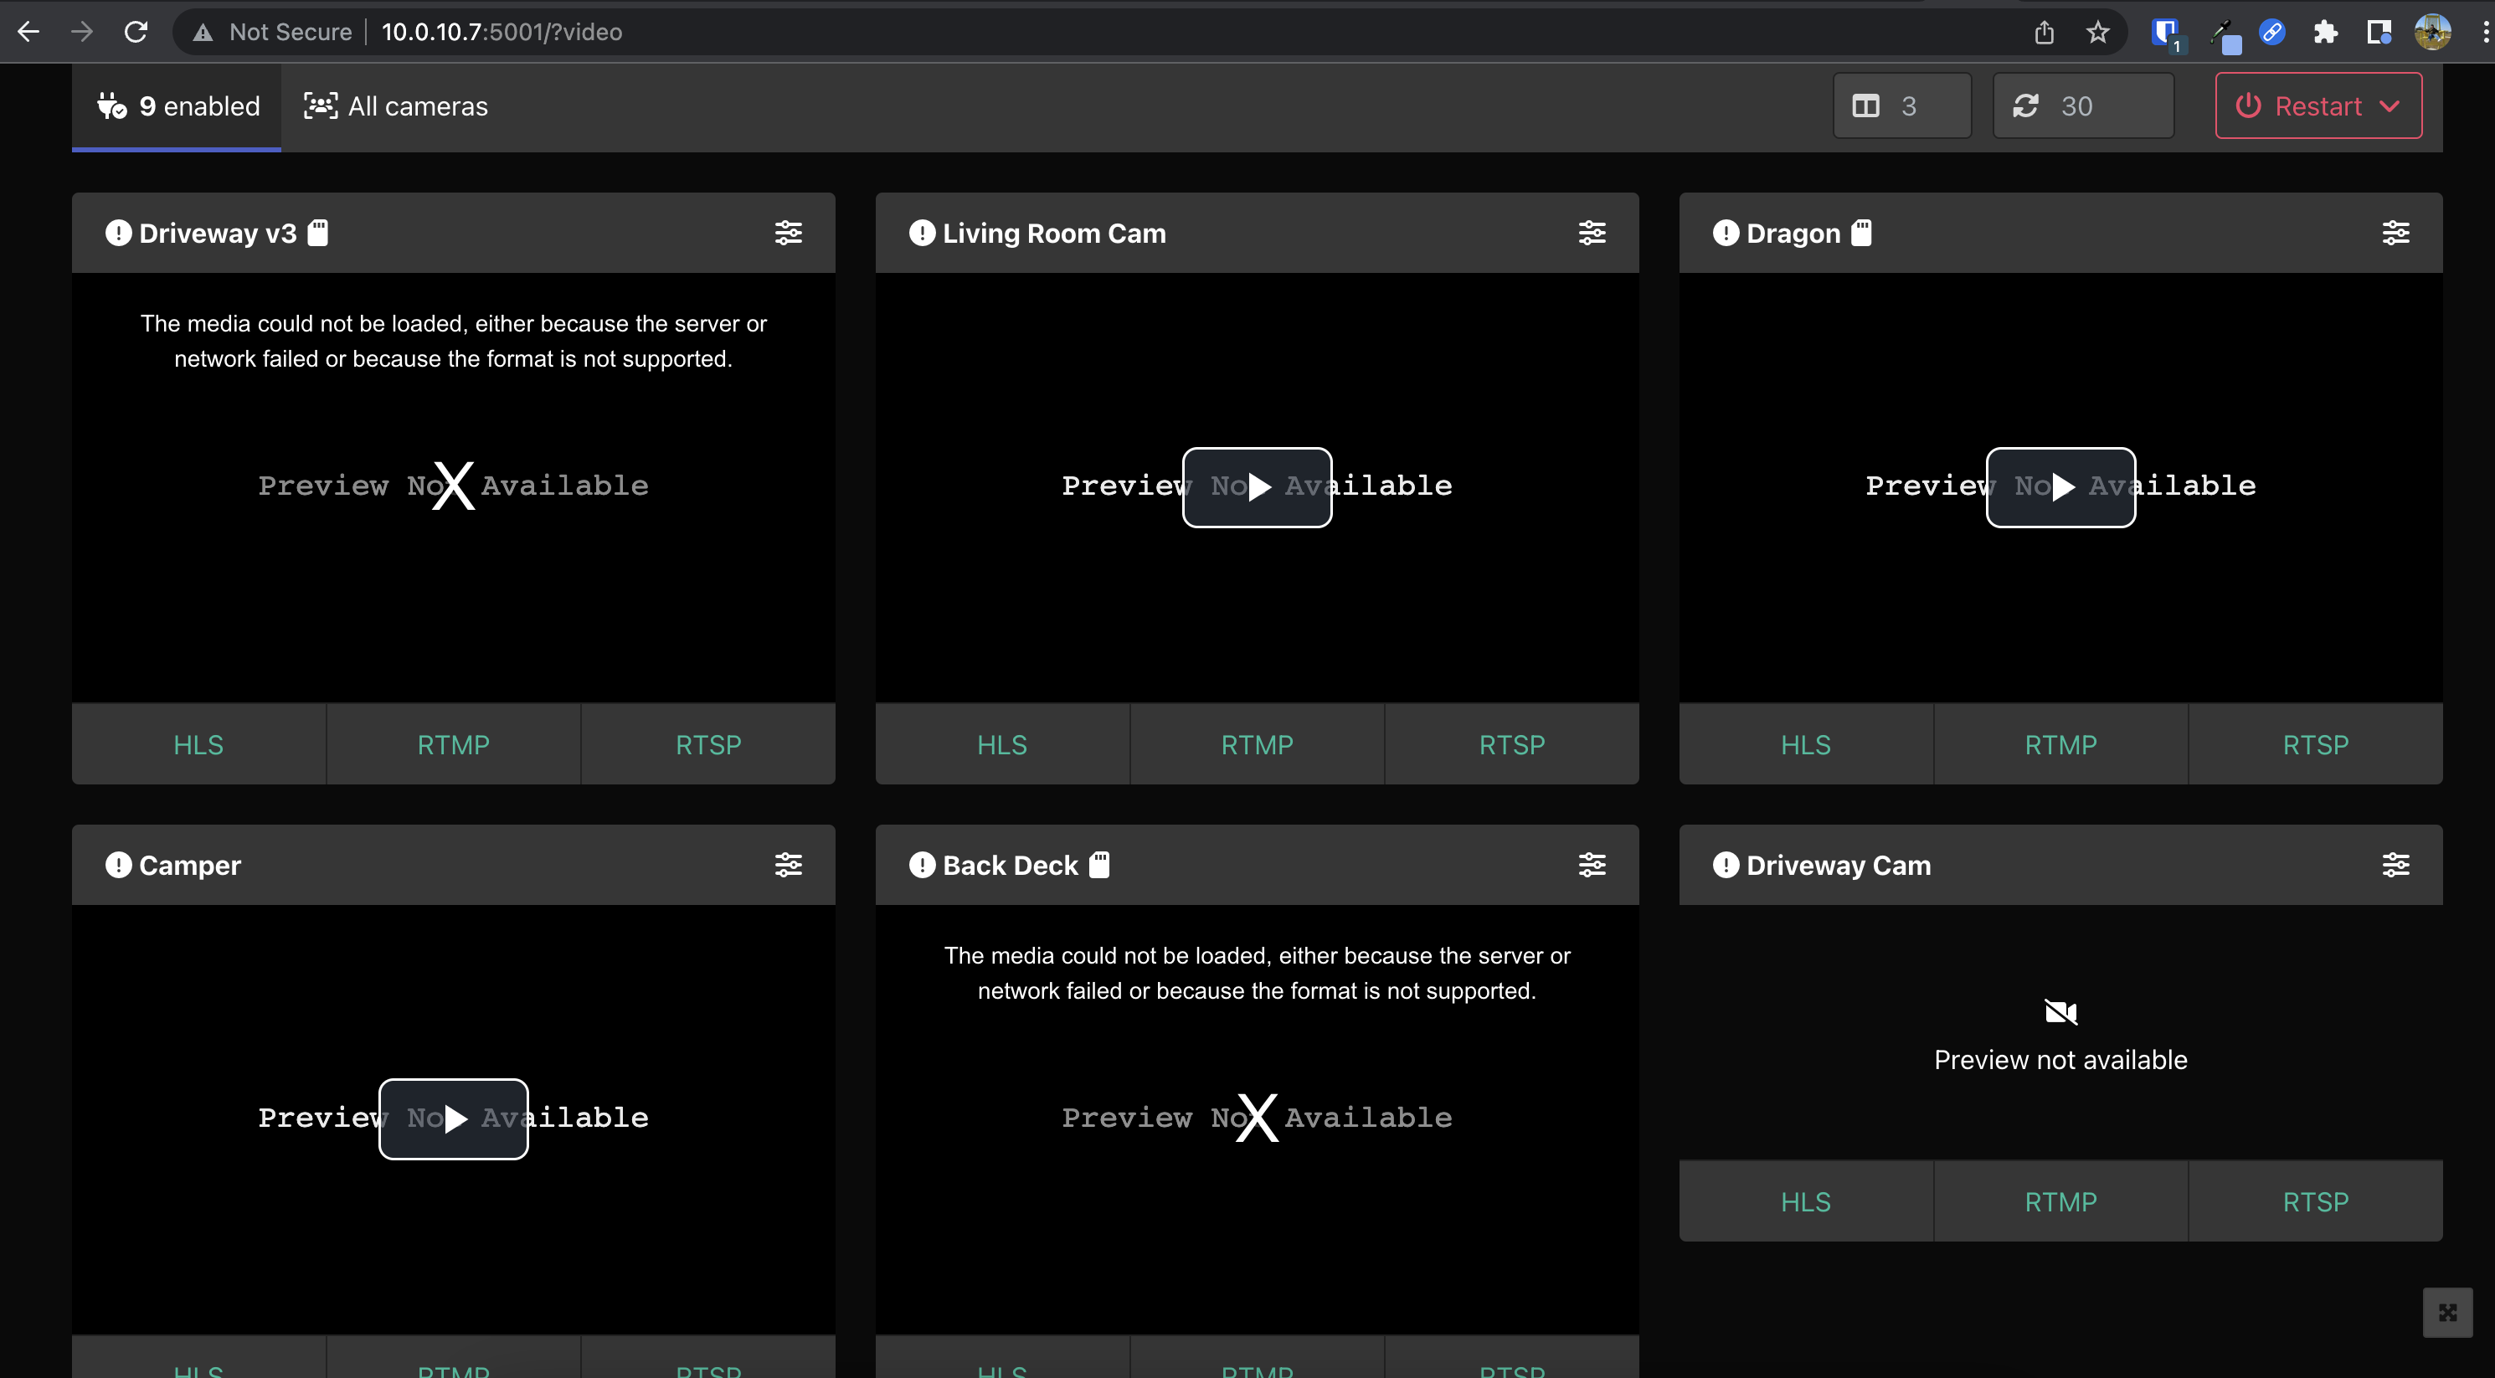Play the Camper camera preview
Viewport: 2495px width, 1378px height.
pyautogui.click(x=453, y=1118)
